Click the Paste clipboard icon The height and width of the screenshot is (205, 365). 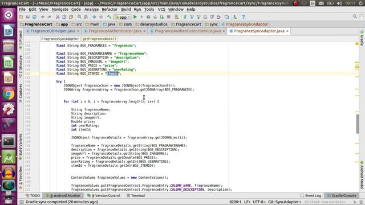point(71,17)
